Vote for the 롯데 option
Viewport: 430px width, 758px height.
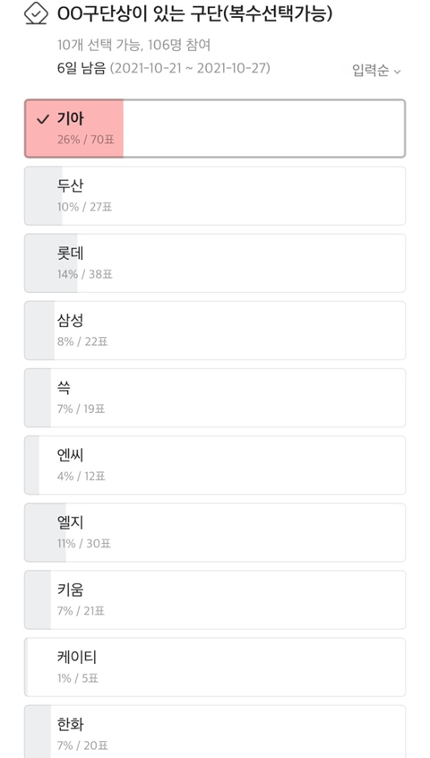(x=215, y=263)
